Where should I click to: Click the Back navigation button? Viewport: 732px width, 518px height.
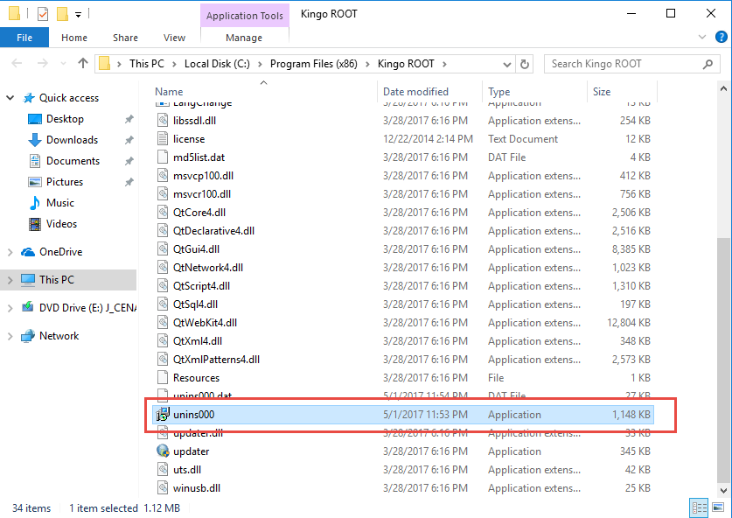(x=17, y=63)
